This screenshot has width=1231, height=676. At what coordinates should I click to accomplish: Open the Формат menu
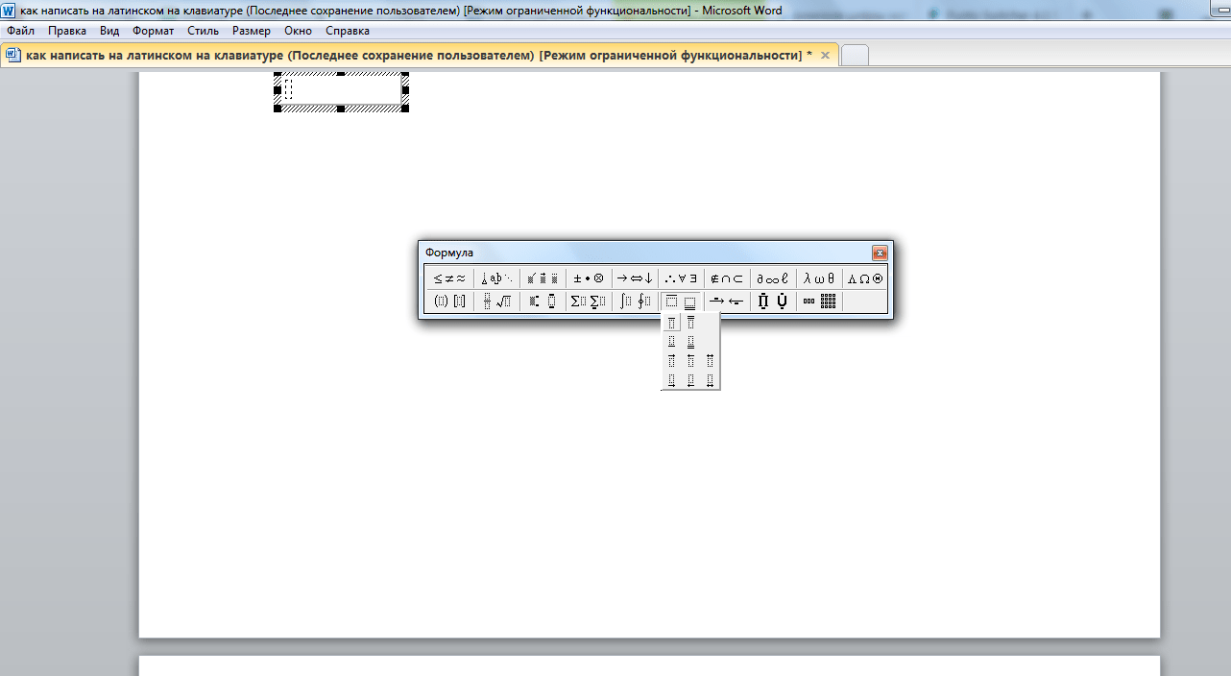[154, 31]
